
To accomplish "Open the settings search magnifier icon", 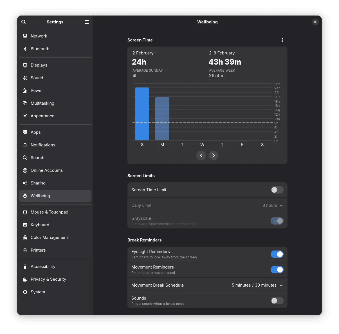I will click(24, 22).
